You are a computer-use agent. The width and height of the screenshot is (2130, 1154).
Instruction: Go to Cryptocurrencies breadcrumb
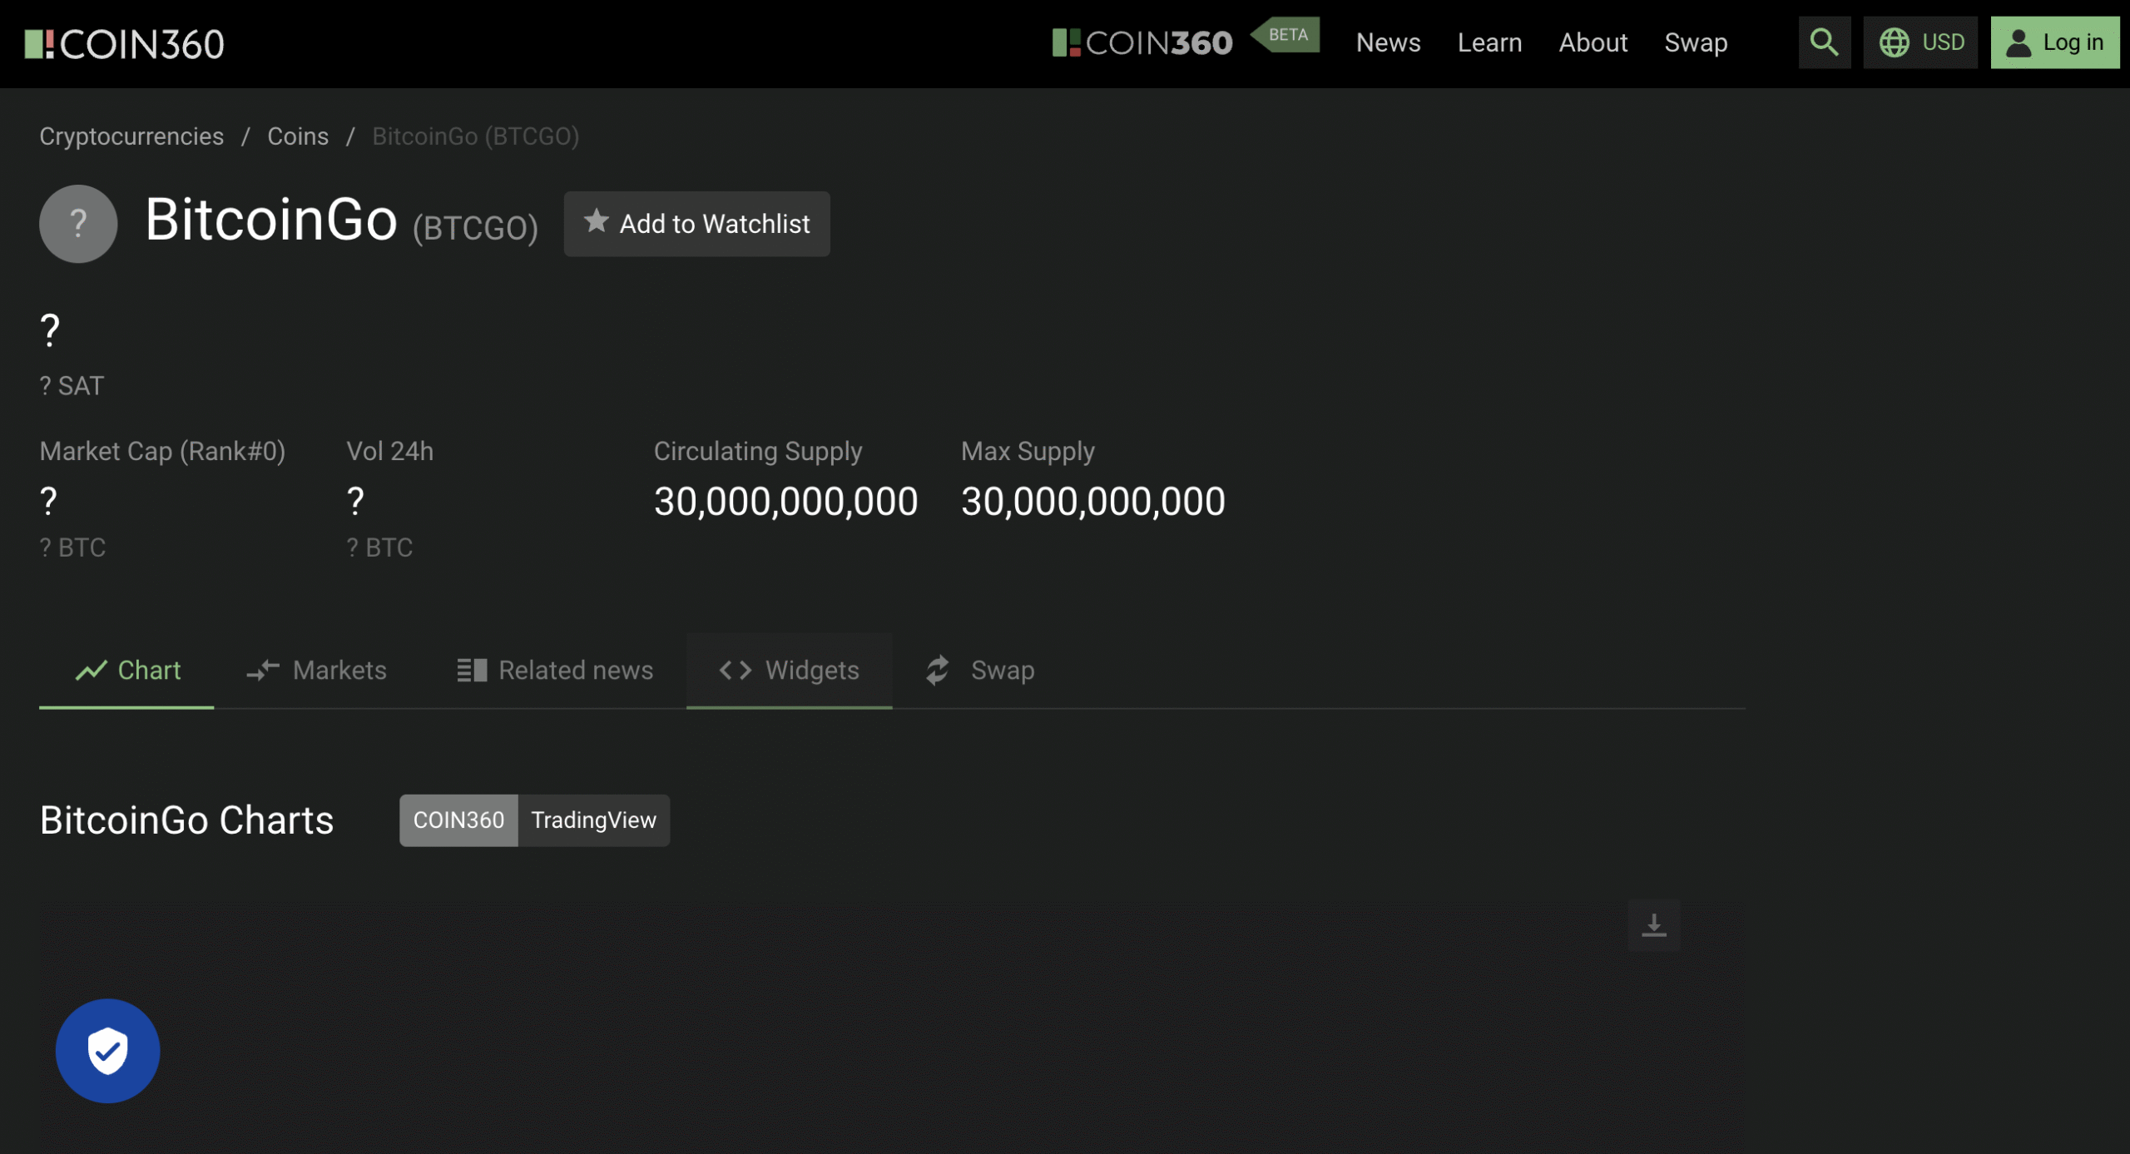pos(131,136)
